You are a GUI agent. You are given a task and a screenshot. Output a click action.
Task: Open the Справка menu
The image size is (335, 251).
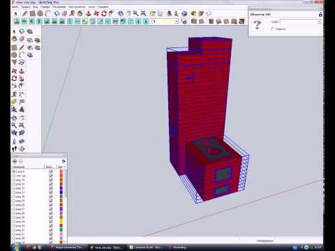(x=103, y=7)
